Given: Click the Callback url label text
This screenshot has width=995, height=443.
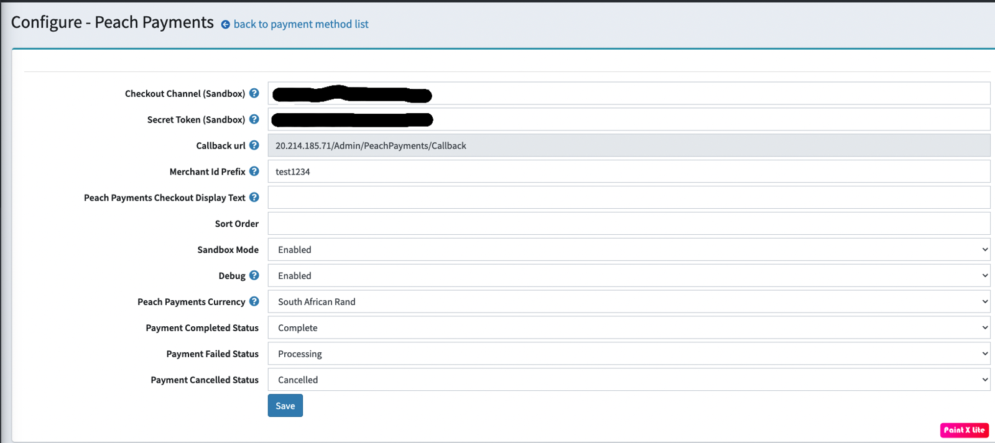Looking at the screenshot, I should 221,145.
